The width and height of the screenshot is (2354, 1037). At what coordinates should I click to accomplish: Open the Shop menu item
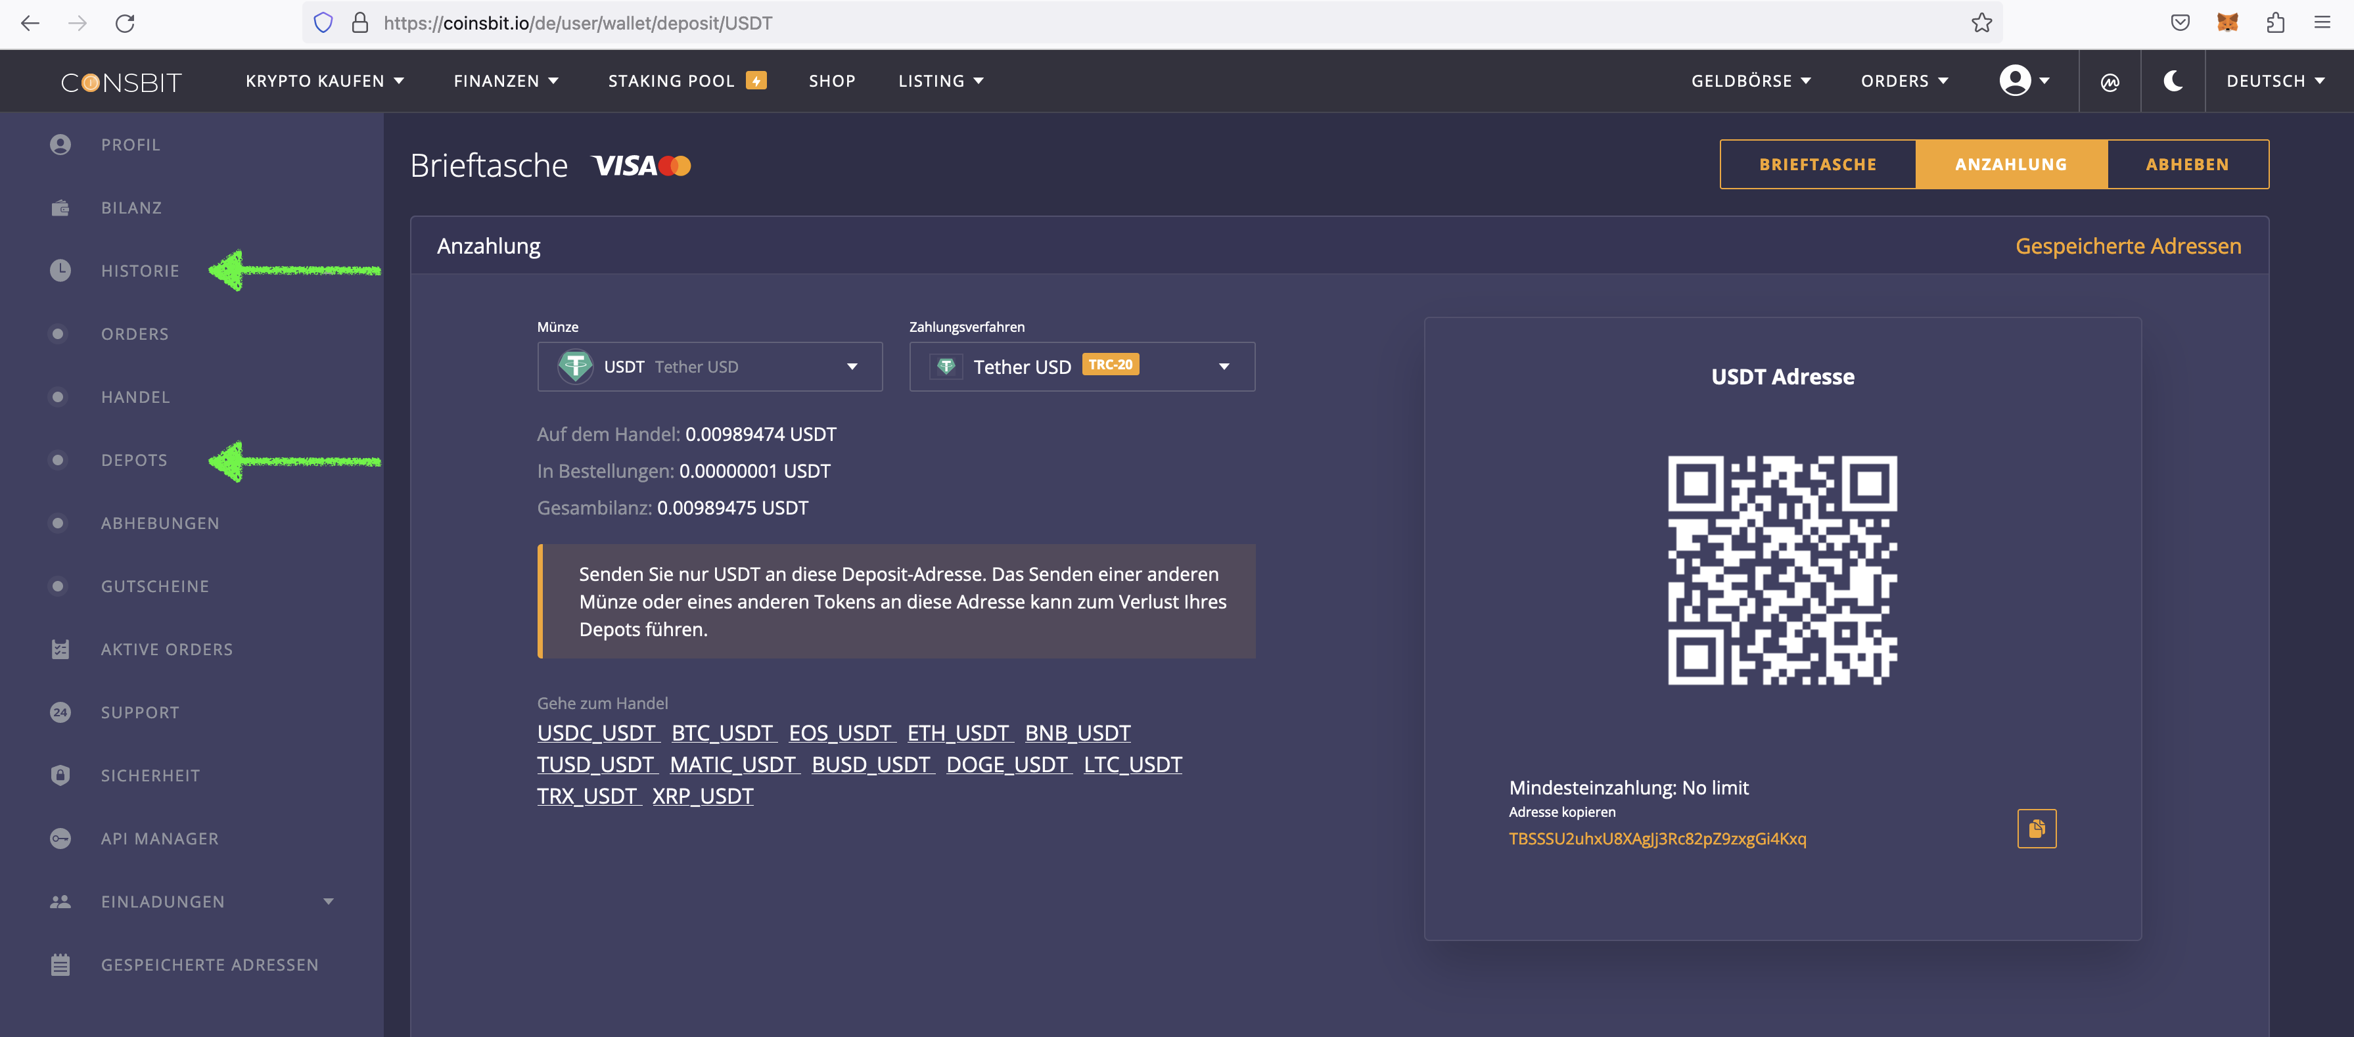click(831, 80)
